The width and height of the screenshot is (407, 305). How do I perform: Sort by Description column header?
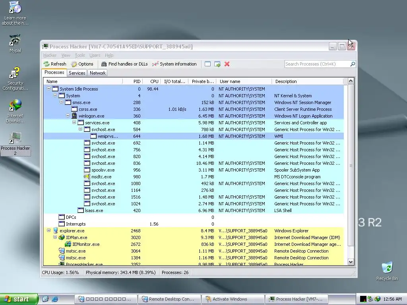point(307,81)
